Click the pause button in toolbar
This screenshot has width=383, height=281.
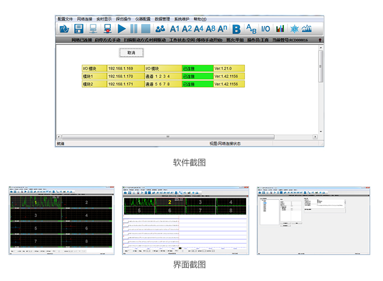(x=134, y=29)
